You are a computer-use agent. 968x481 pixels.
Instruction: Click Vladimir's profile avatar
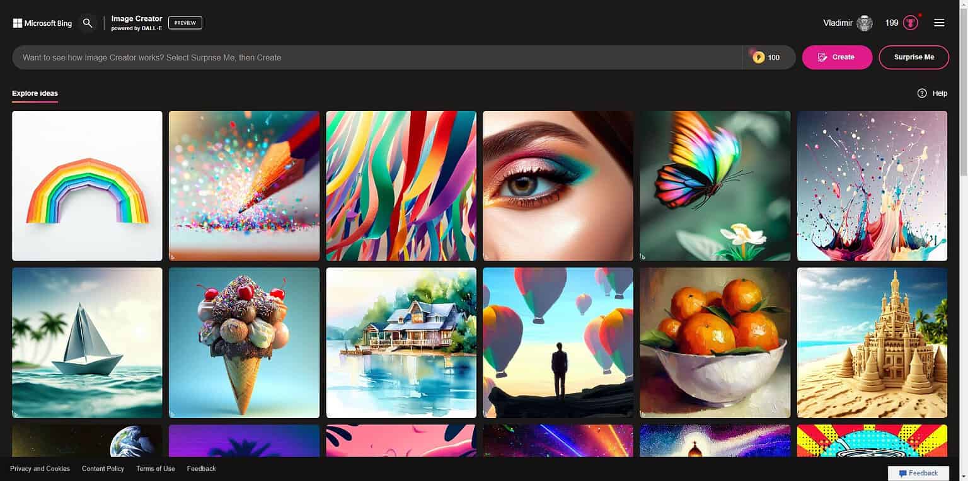coord(863,23)
